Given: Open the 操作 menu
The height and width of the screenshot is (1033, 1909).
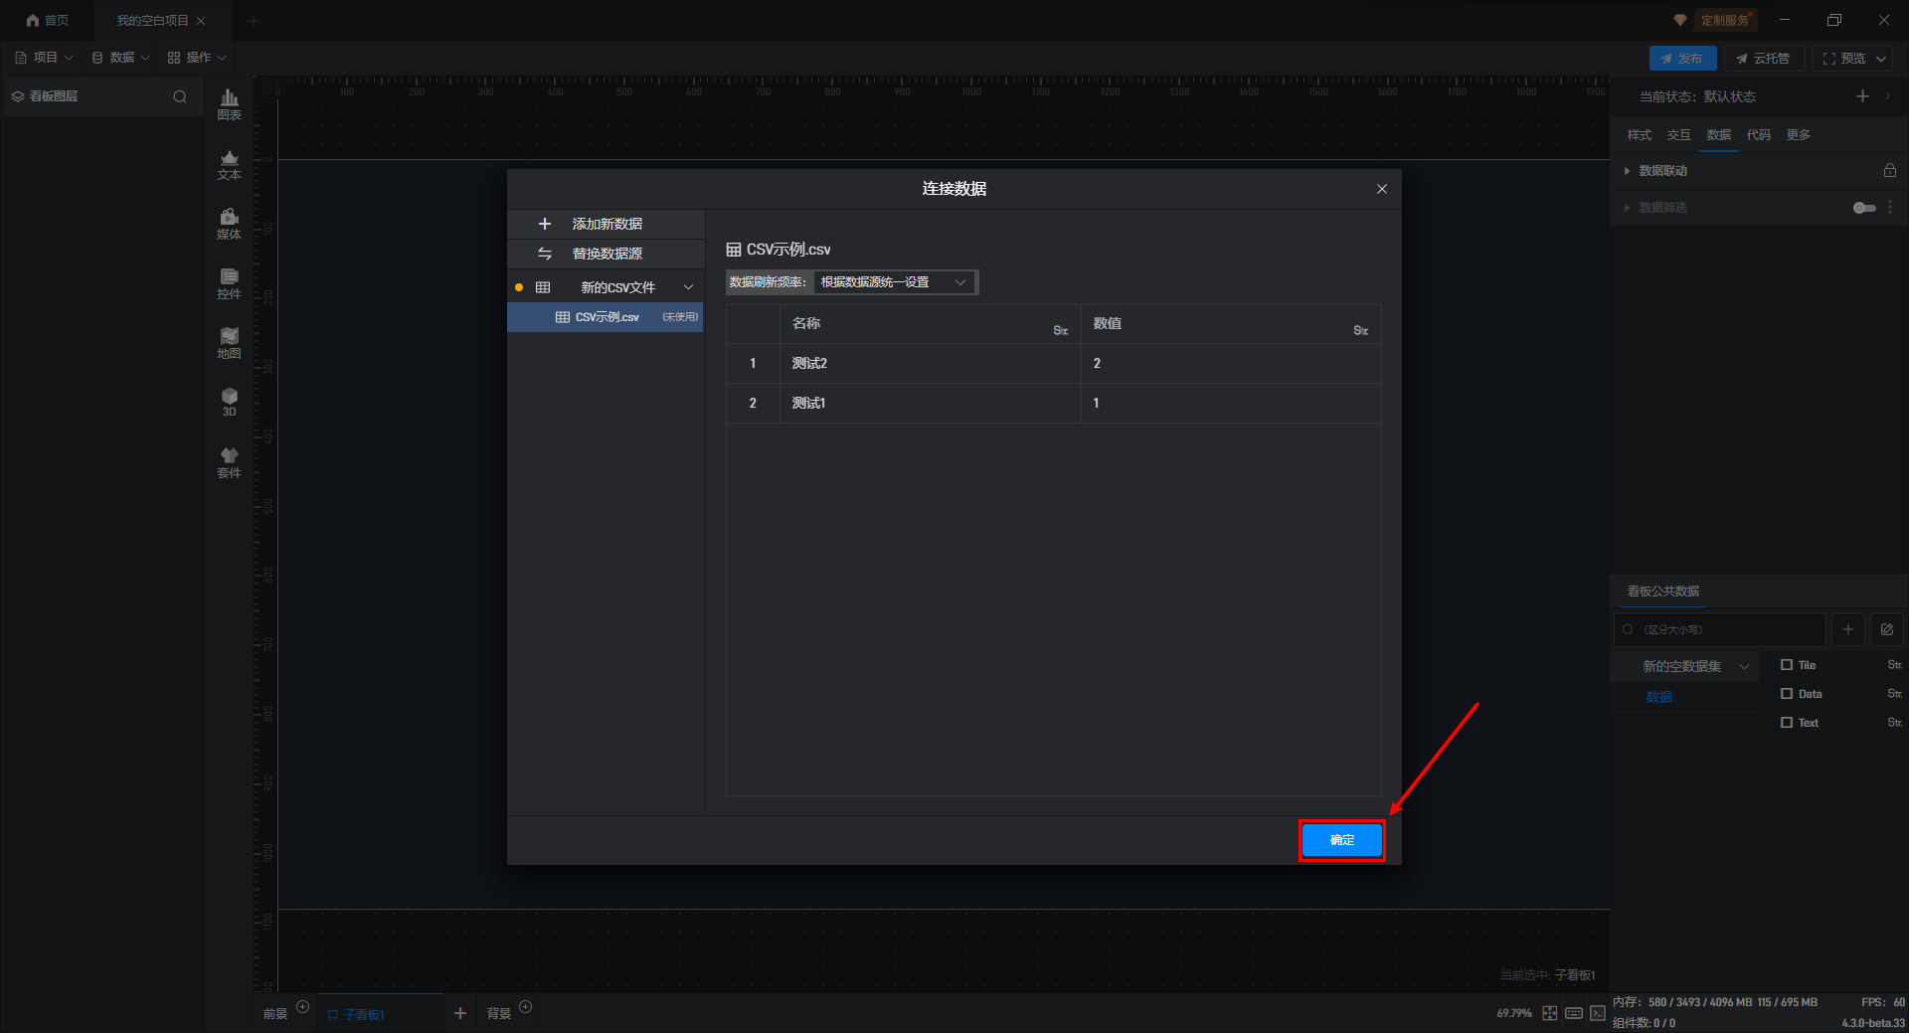Looking at the screenshot, I should [x=197, y=58].
